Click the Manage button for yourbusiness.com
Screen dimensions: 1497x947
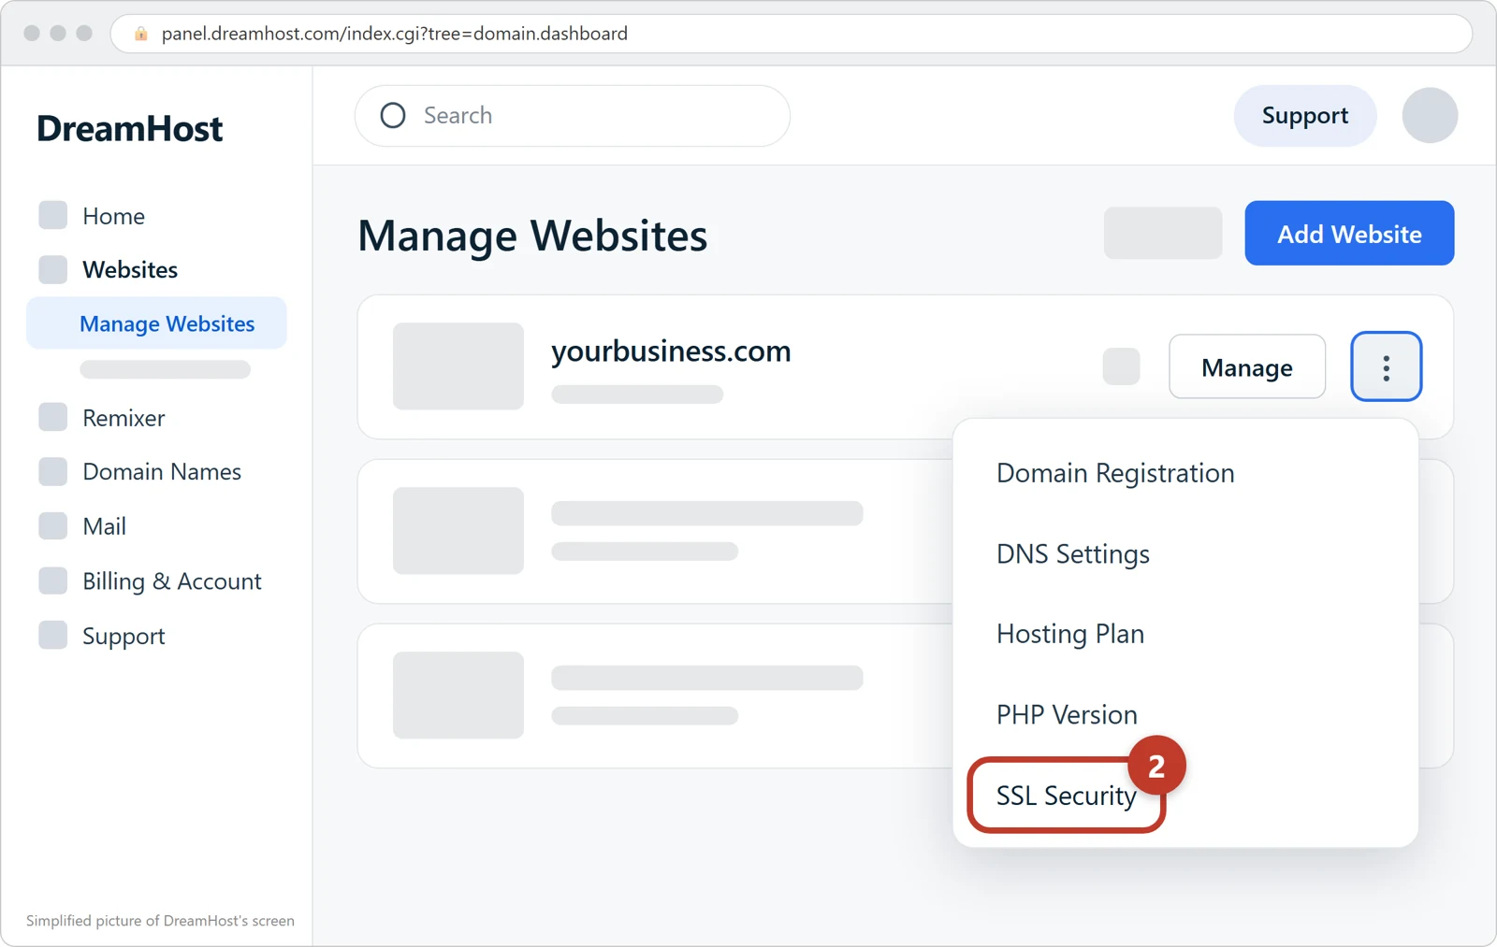(x=1247, y=366)
